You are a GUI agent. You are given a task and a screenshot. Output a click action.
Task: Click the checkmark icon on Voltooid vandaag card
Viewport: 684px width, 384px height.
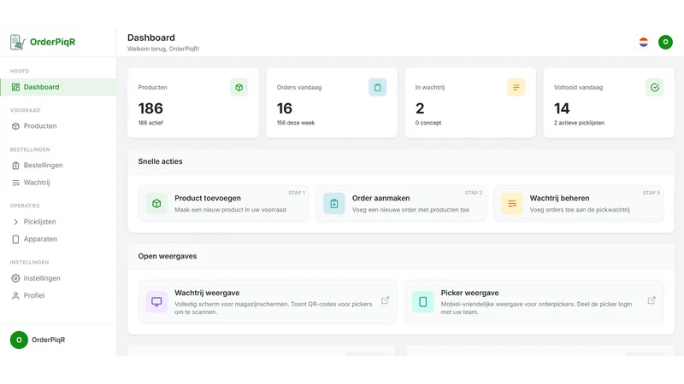[x=655, y=88]
